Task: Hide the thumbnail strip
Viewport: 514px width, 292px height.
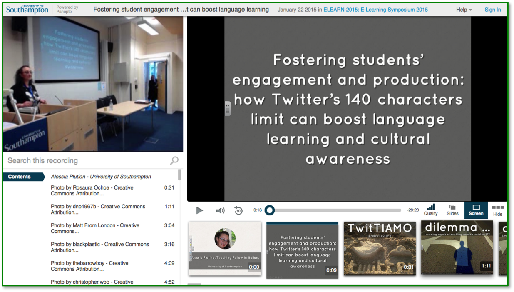Action: [498, 210]
